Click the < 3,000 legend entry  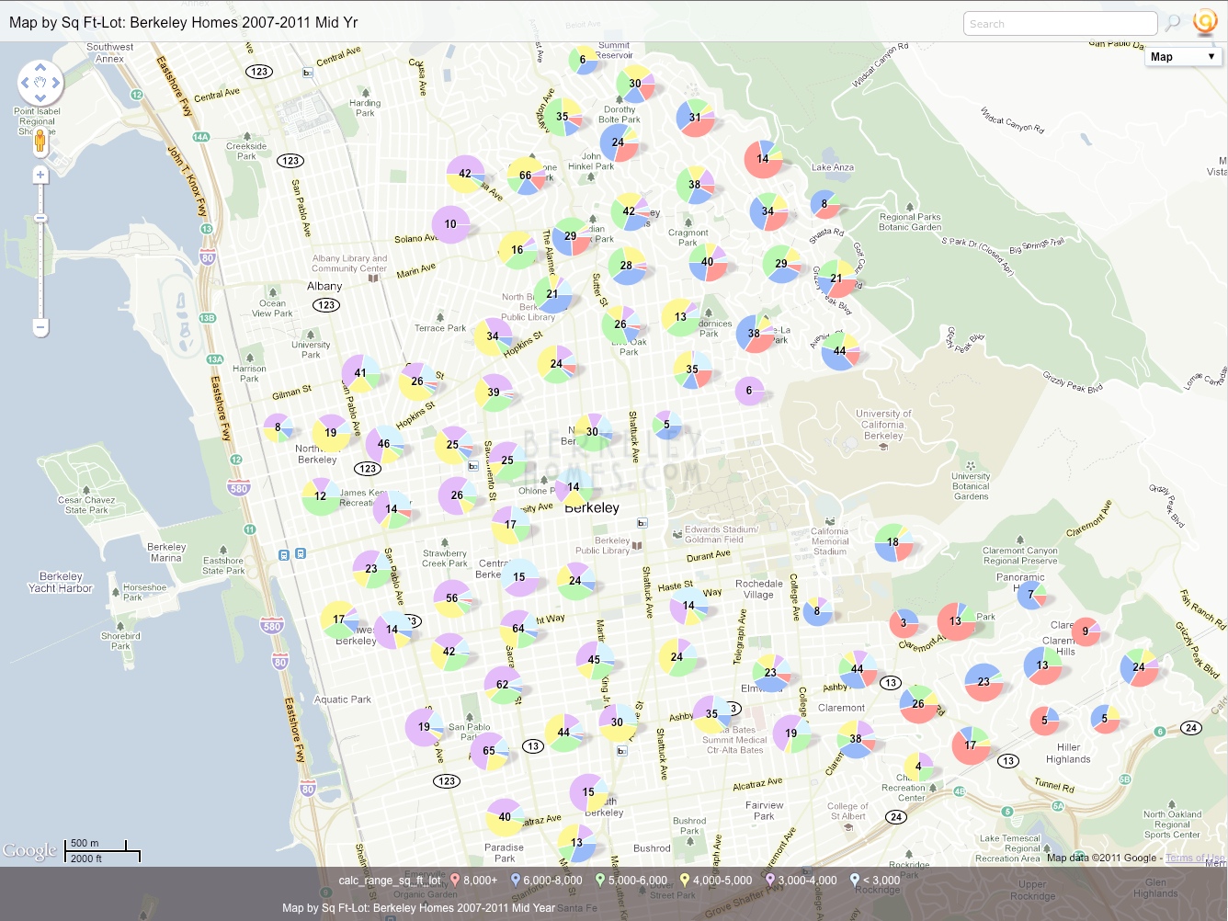[x=876, y=881]
